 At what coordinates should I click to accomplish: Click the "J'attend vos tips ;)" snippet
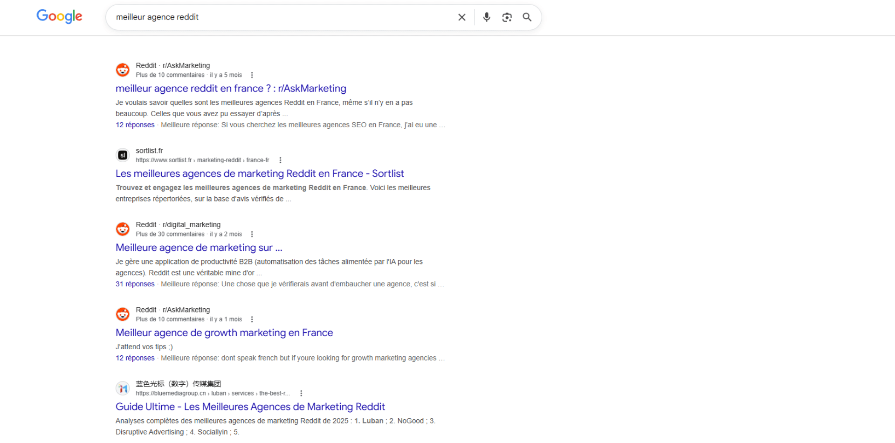coord(144,347)
